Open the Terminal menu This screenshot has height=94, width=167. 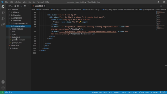pyautogui.click(x=40, y=2)
